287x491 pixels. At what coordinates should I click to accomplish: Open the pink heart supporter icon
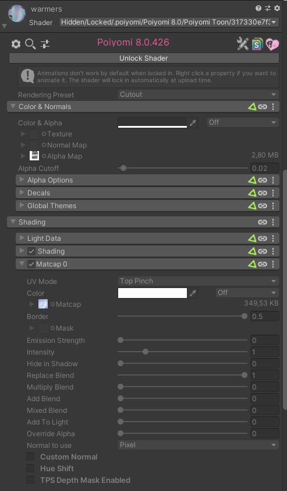pyautogui.click(x=272, y=44)
